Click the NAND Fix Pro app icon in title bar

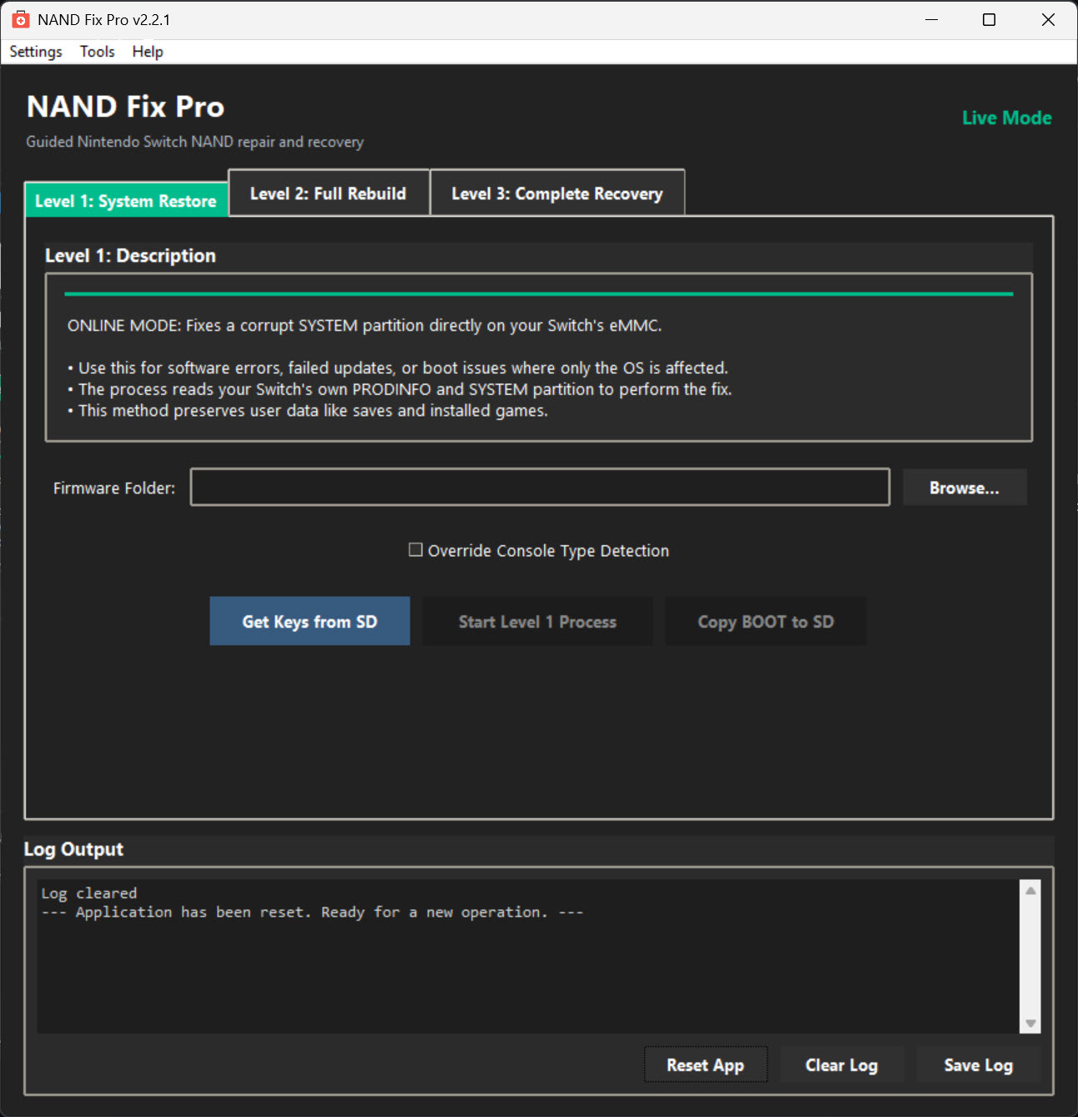coord(20,19)
